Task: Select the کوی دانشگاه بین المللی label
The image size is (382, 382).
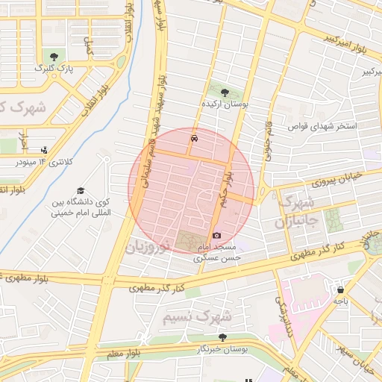Action: point(81,207)
